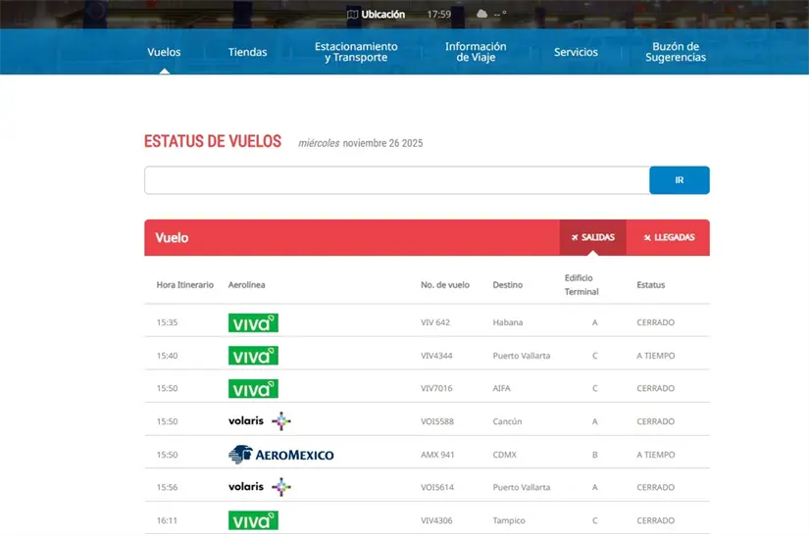This screenshot has height=536, width=809.
Task: Click the Aeromexico logo for AMX 941
Action: point(281,455)
